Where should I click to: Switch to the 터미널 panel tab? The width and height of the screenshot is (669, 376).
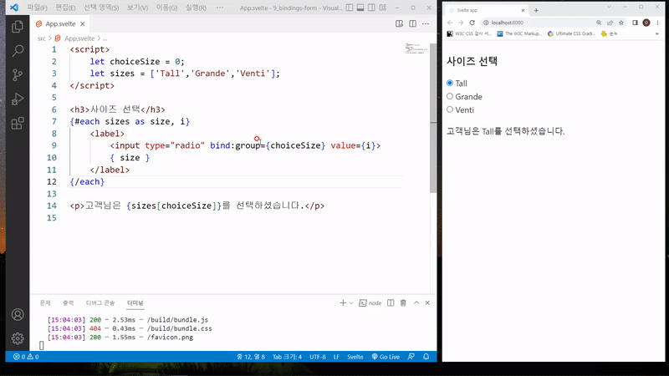(135, 302)
